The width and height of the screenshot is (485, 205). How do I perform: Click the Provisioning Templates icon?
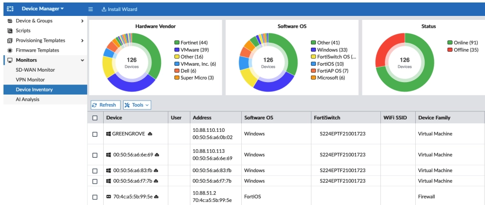[x=10, y=40]
